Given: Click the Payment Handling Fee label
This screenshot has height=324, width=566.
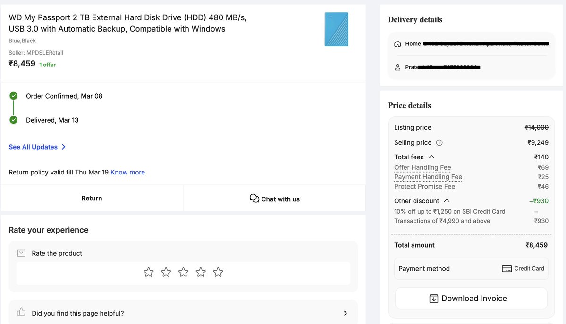Looking at the screenshot, I should (428, 177).
